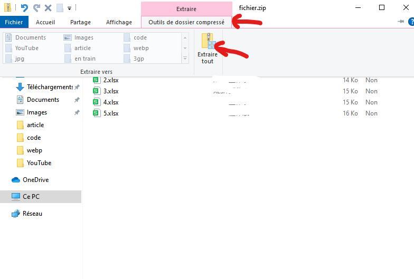Select the 3.xlsx file
Viewport: 414px width, 279px height.
tap(111, 91)
